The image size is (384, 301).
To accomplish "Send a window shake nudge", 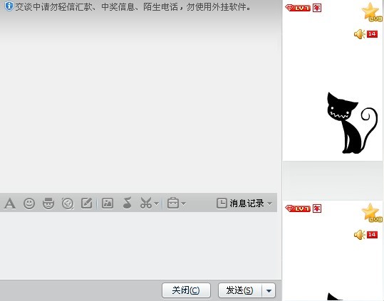I will [x=68, y=204].
